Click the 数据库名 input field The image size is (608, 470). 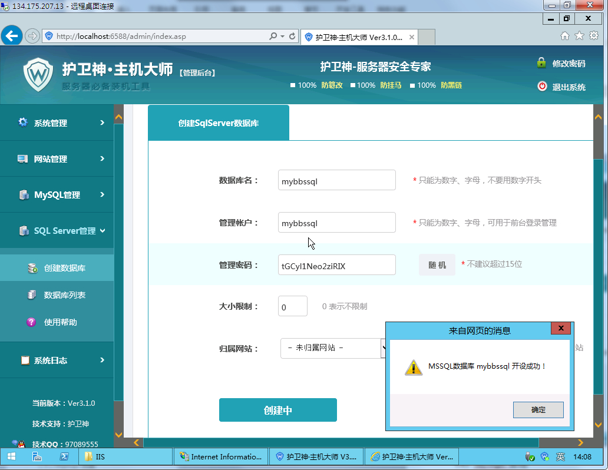coord(336,180)
